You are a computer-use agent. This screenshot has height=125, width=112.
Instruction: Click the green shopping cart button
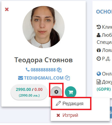pyautogui.click(x=71, y=92)
